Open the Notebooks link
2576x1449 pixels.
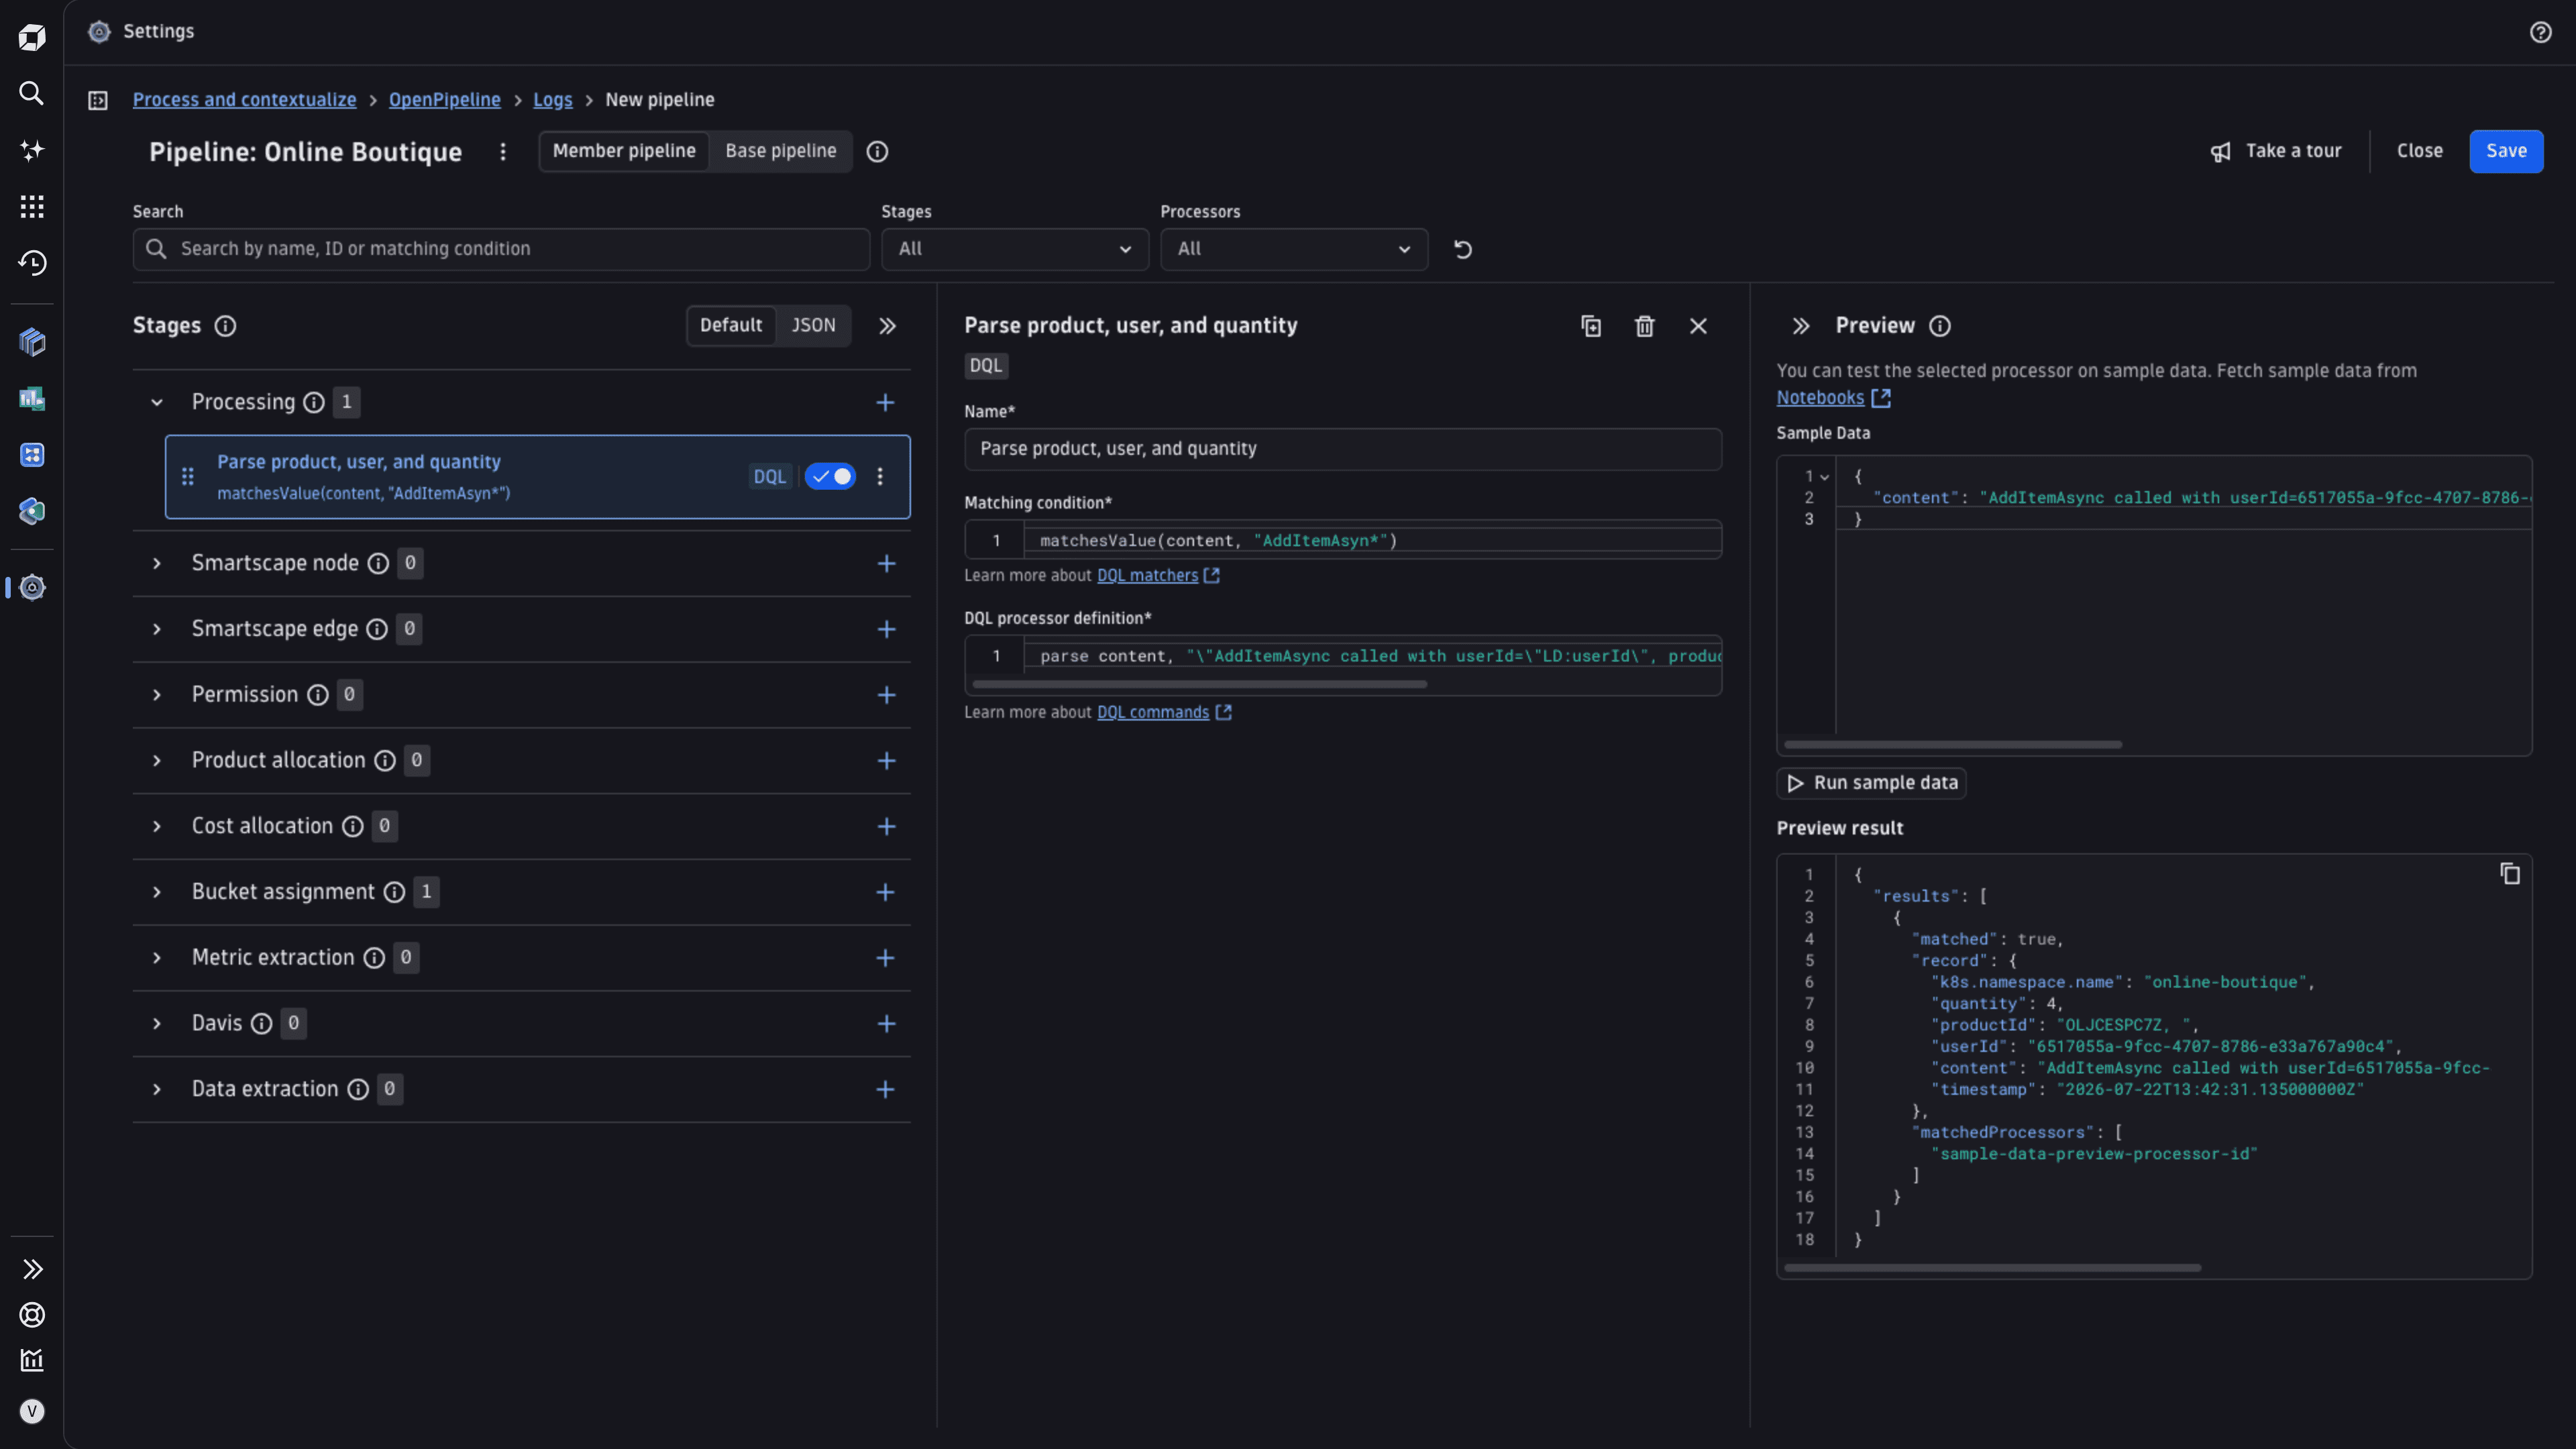(1833, 398)
